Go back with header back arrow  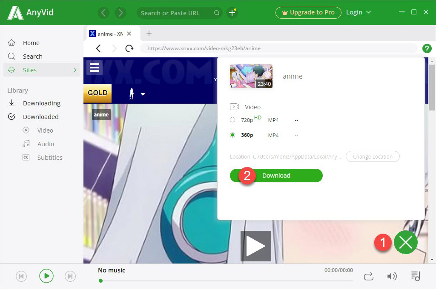tap(103, 13)
